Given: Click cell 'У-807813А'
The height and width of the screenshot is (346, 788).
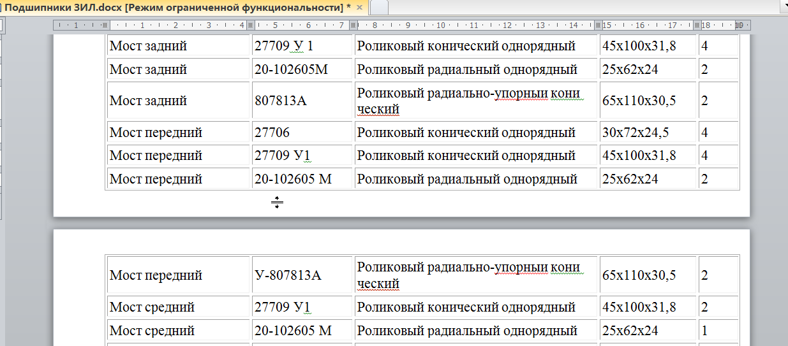Looking at the screenshot, I should click(x=302, y=275).
